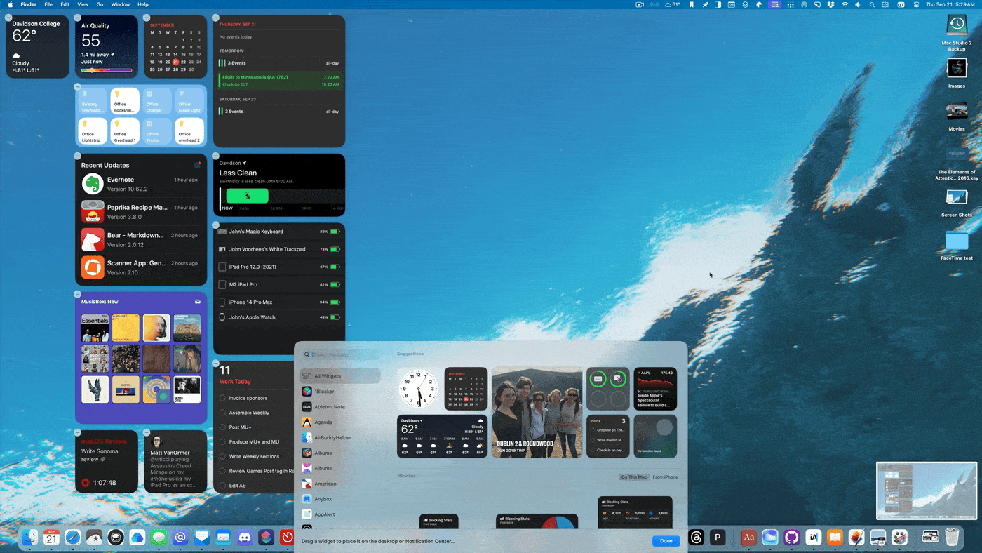Add the analog clock widget suggestion
The width and height of the screenshot is (982, 553).
419,389
